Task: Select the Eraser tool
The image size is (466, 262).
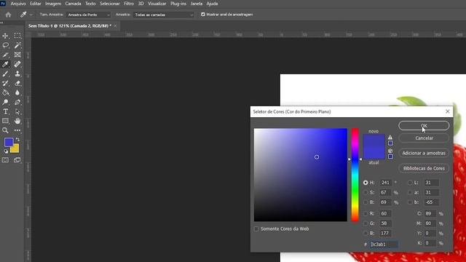Action: point(17,83)
